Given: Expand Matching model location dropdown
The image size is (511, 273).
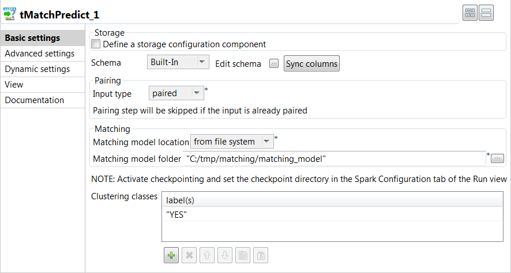Looking at the screenshot, I should point(232,142).
